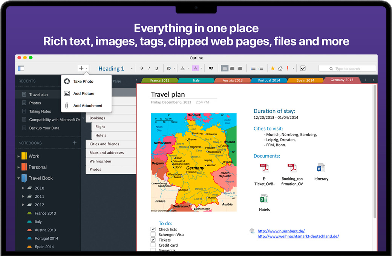The image size is (392, 256).
Task: Expand the 2010 section group
Action: [x=23, y=188]
